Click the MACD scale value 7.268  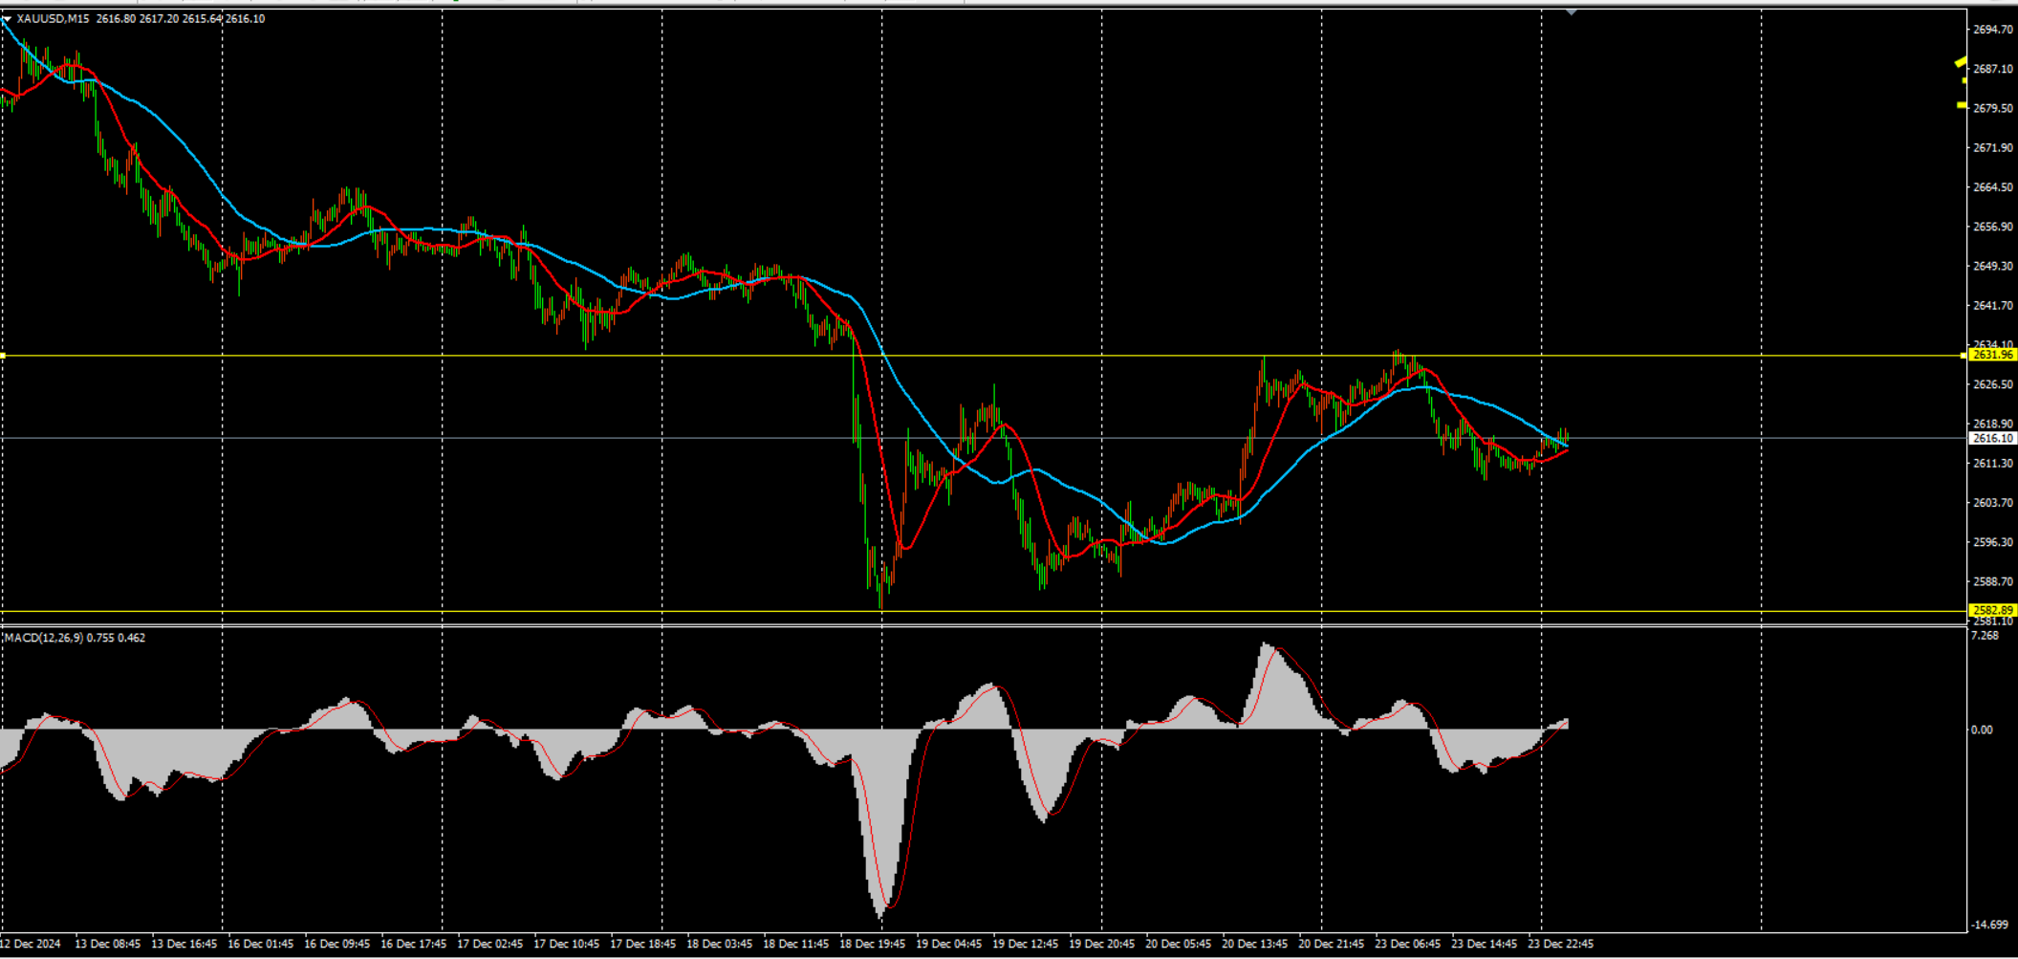click(1985, 636)
